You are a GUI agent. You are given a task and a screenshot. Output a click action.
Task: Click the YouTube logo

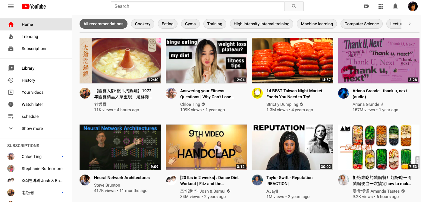coord(34,6)
